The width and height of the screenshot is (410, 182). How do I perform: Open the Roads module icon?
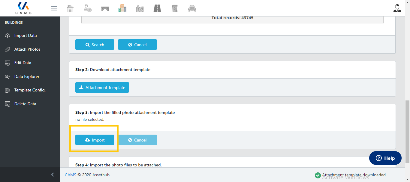(x=157, y=8)
